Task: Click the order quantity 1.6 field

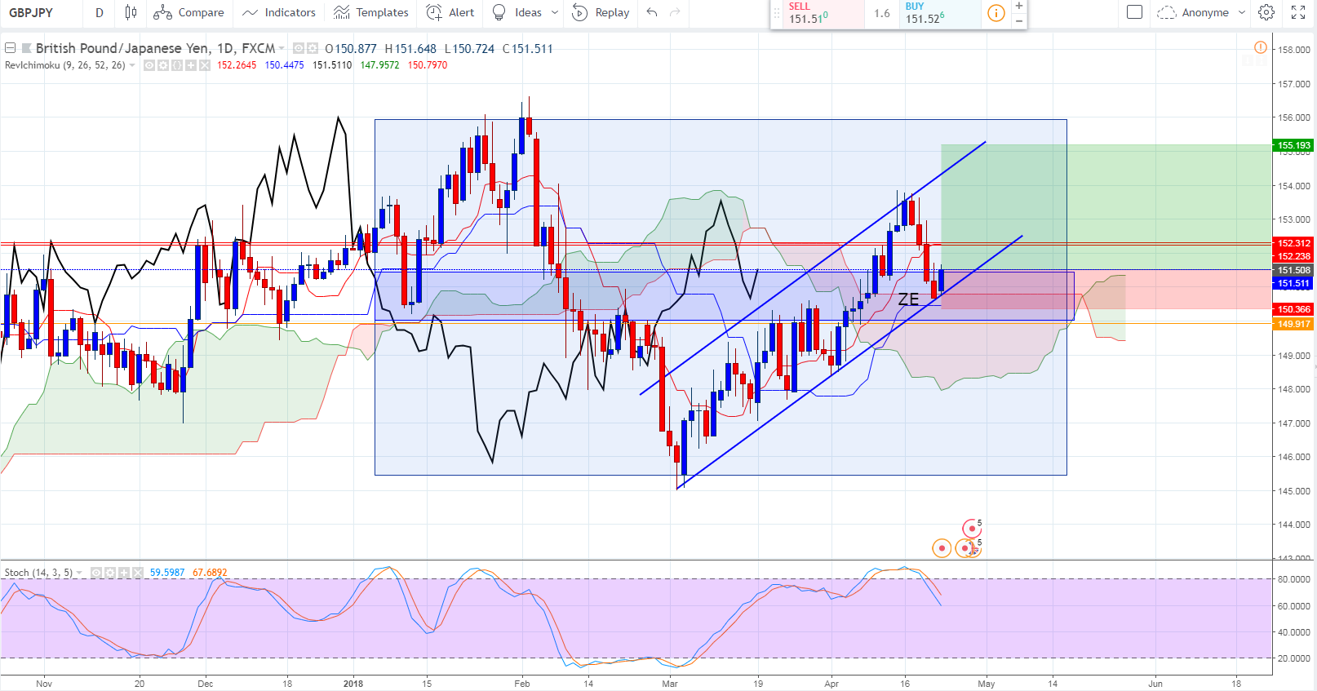Action: 882,13
